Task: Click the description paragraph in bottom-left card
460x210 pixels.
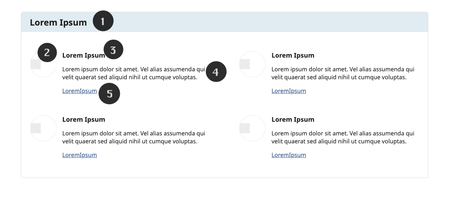Action: click(x=134, y=137)
